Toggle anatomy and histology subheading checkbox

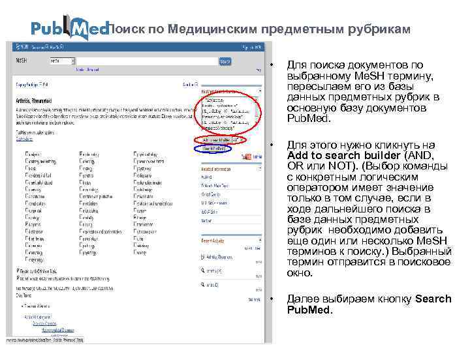pos(27,161)
